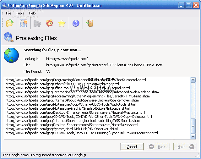Select the Inkscape.shtml URL row

click(68, 108)
